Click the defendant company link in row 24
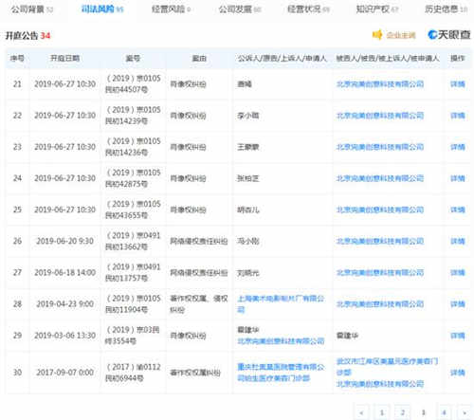Viewport: 474px width, 420px height. [380, 178]
